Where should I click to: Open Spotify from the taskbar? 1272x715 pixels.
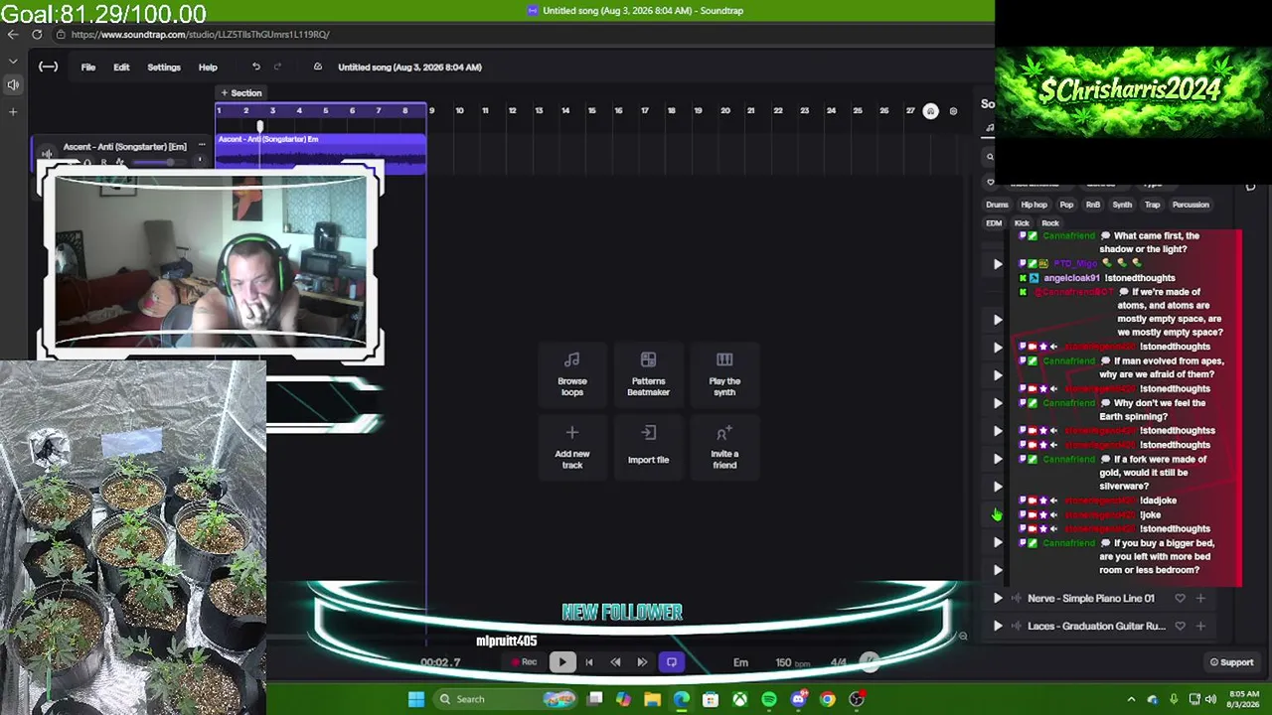769,699
